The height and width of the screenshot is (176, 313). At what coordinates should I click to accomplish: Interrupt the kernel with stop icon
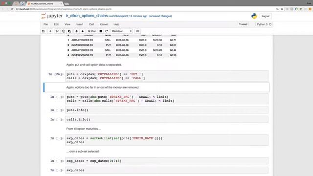point(101,31)
